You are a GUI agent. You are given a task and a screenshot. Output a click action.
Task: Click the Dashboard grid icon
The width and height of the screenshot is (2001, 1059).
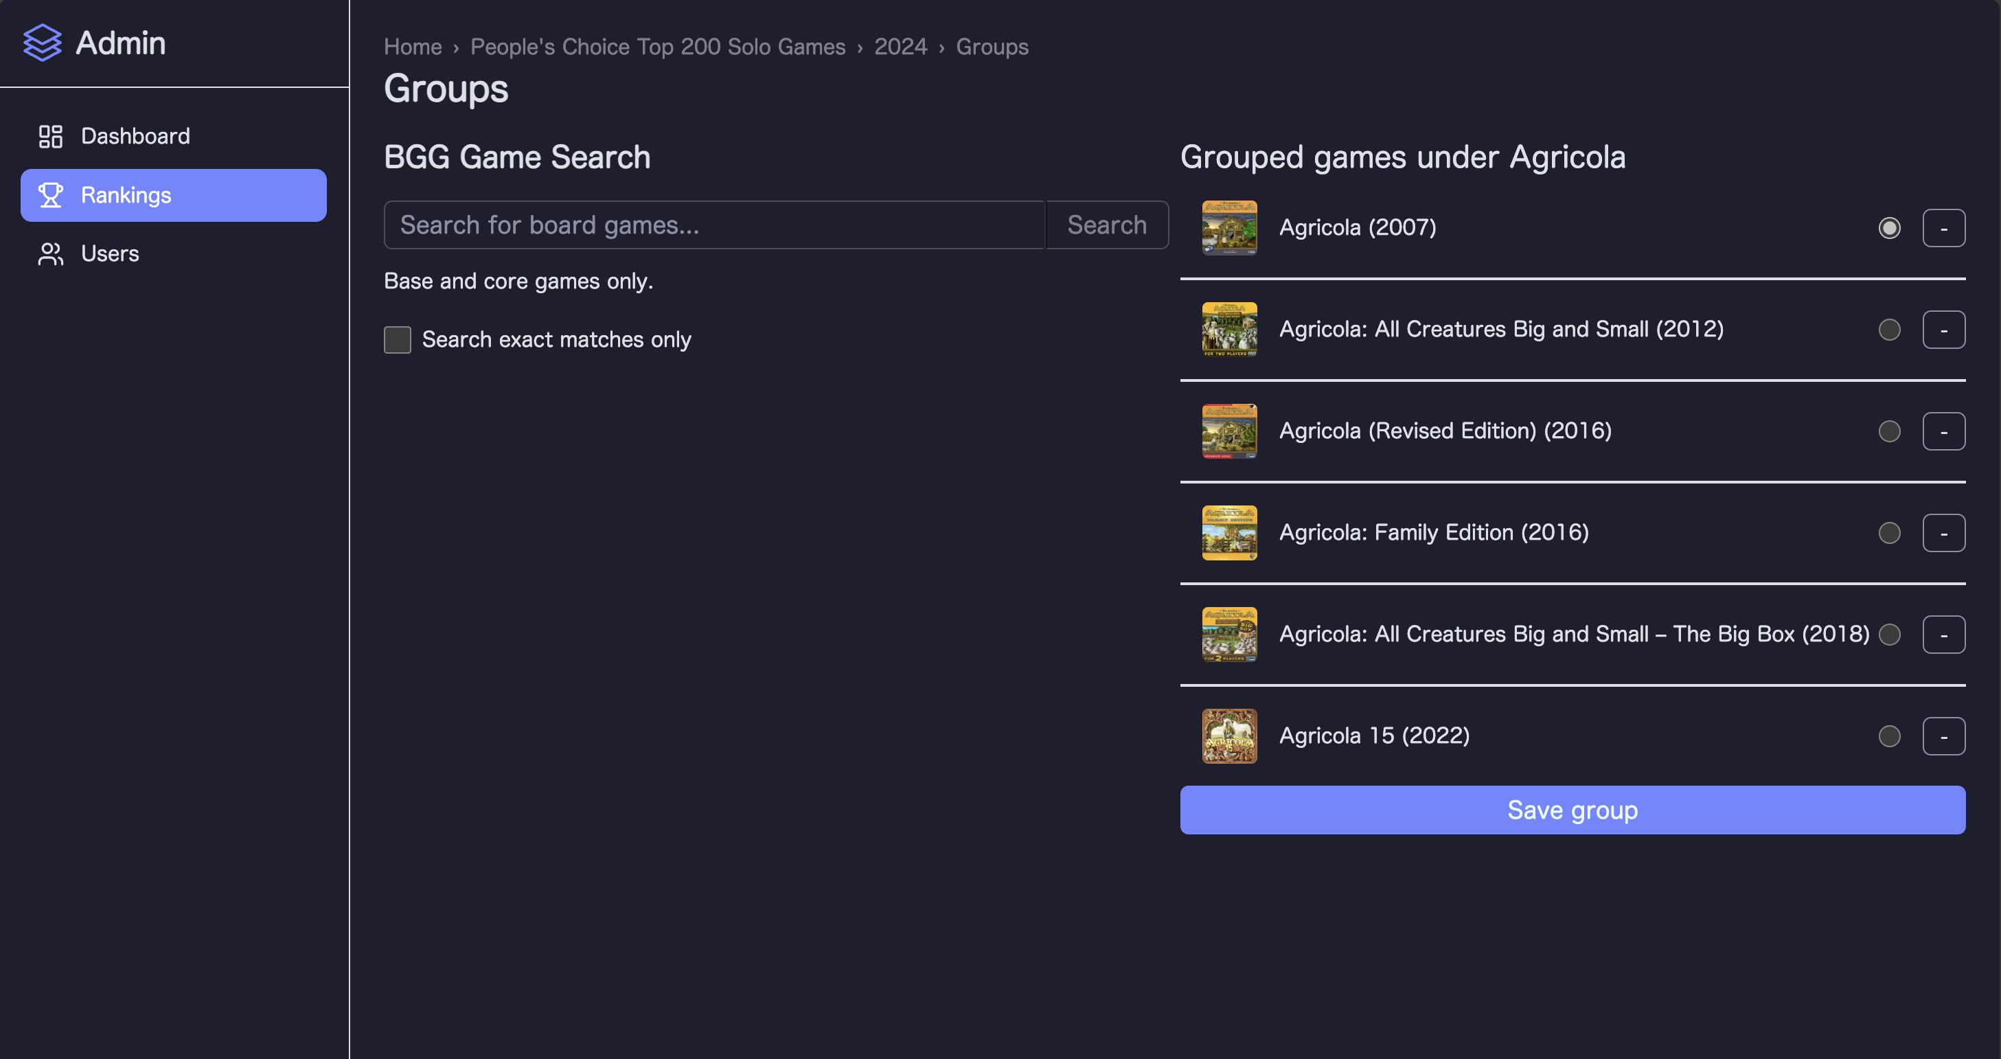point(51,136)
